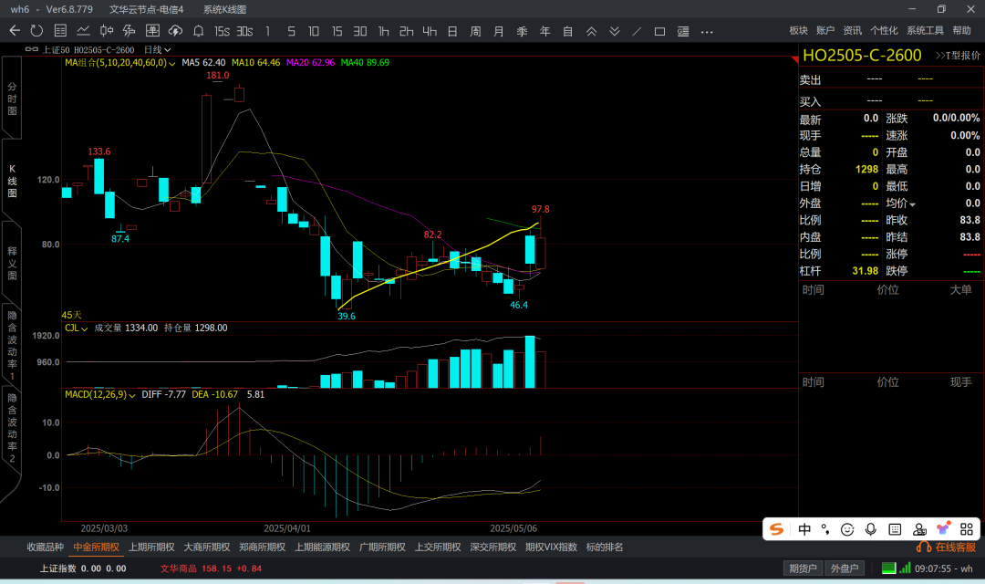
Task: Expand the 日线 period dropdown
Action: [x=158, y=49]
